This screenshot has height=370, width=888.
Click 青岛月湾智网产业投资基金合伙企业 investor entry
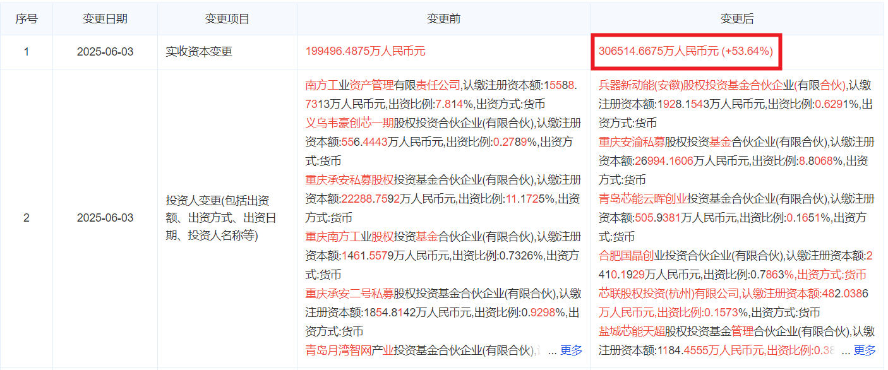coord(420,350)
